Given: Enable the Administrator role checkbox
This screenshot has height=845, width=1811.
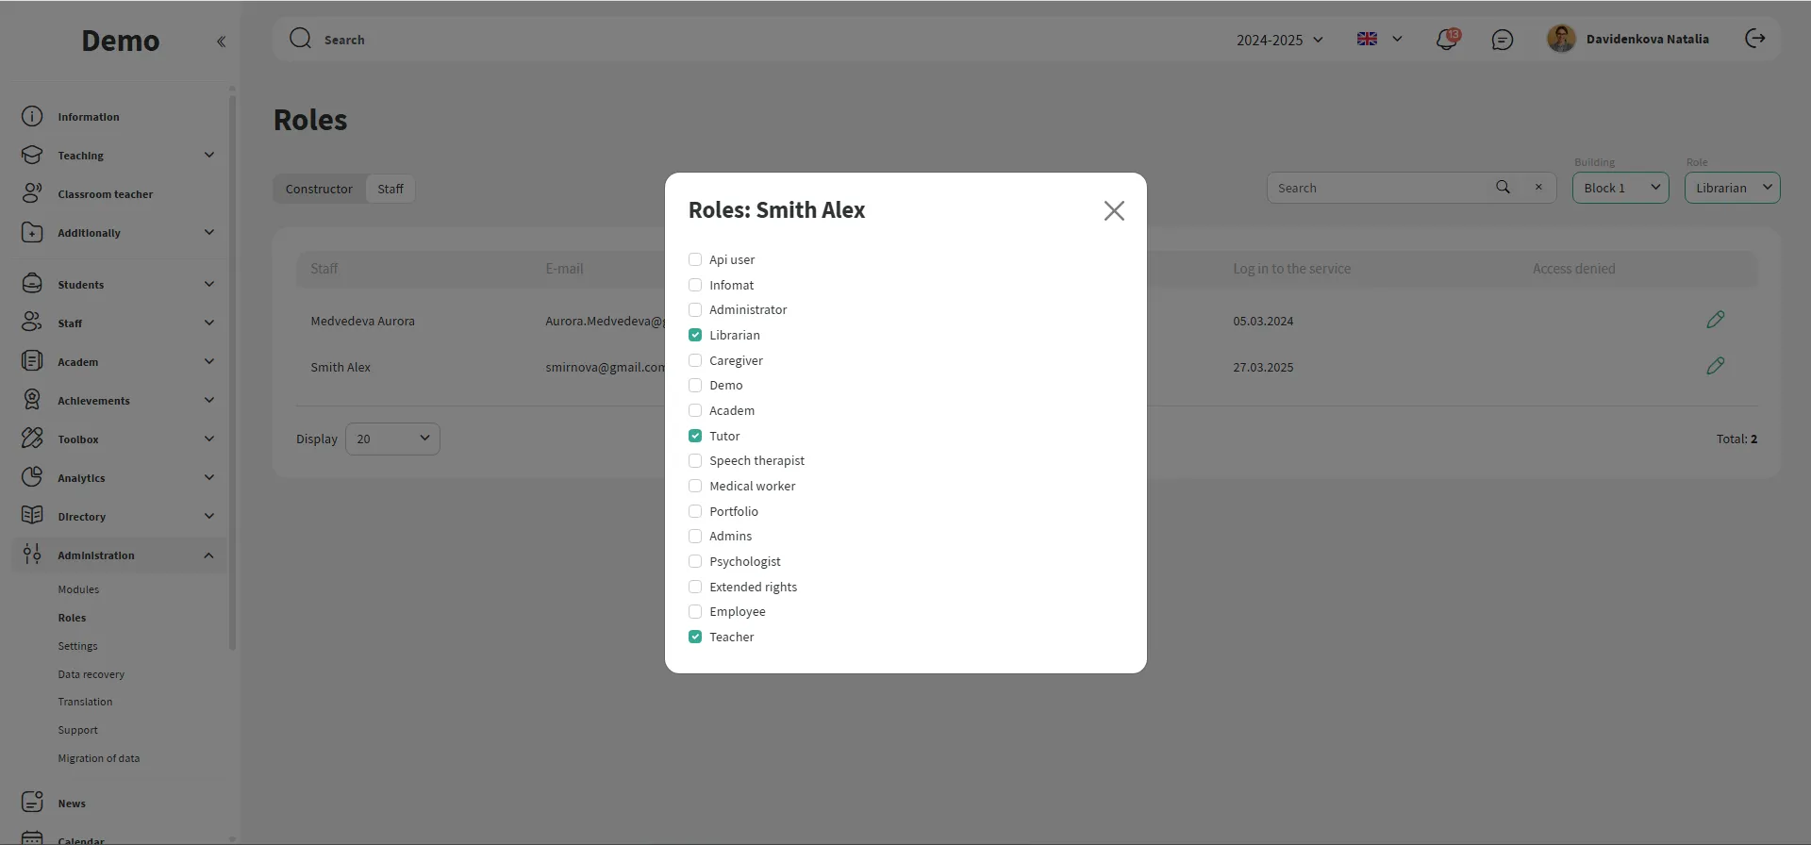Looking at the screenshot, I should [695, 309].
